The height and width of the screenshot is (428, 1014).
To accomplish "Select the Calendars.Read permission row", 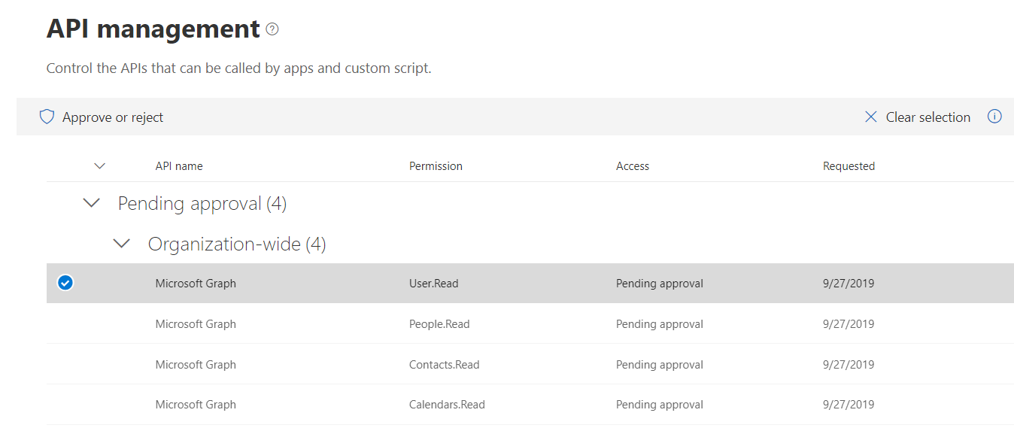I will [x=447, y=405].
